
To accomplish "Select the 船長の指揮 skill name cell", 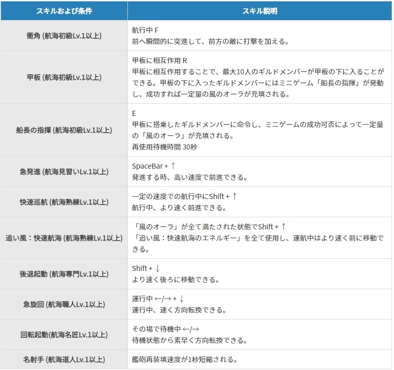I will tap(64, 130).
